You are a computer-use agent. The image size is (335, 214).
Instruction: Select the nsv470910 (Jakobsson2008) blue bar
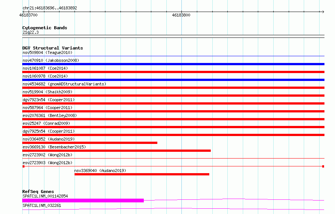pyautogui.click(x=173, y=64)
